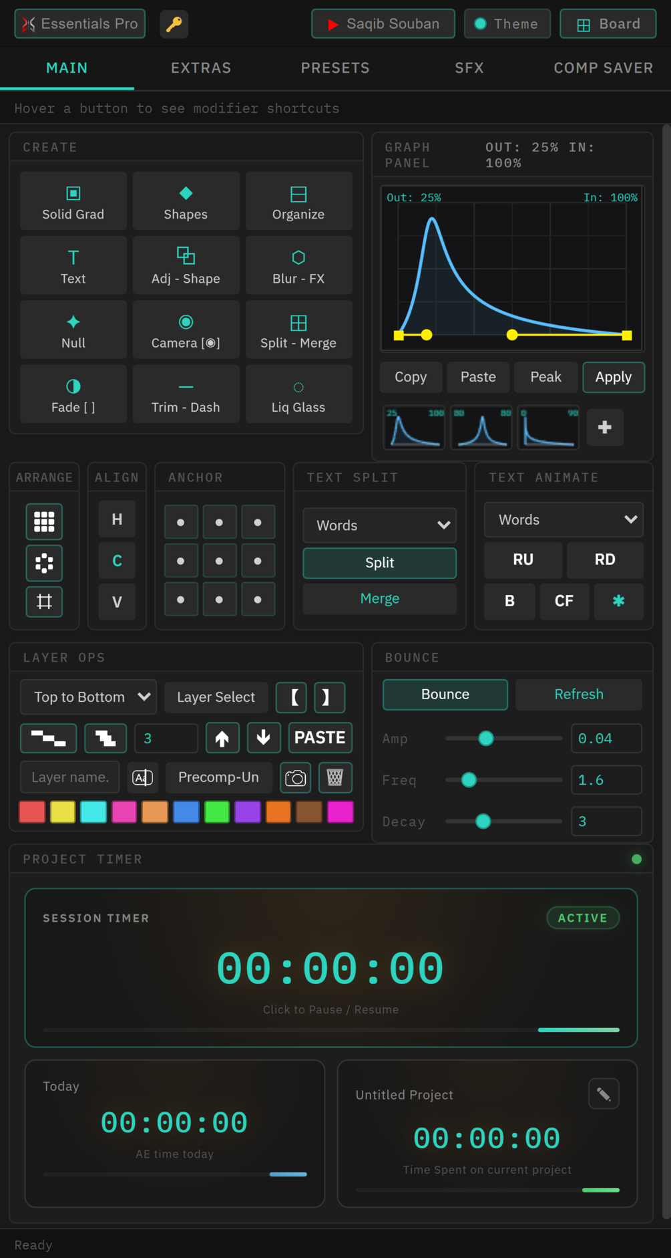Image resolution: width=671 pixels, height=1258 pixels.
Task: Click the trash basket icon
Action: 335,777
